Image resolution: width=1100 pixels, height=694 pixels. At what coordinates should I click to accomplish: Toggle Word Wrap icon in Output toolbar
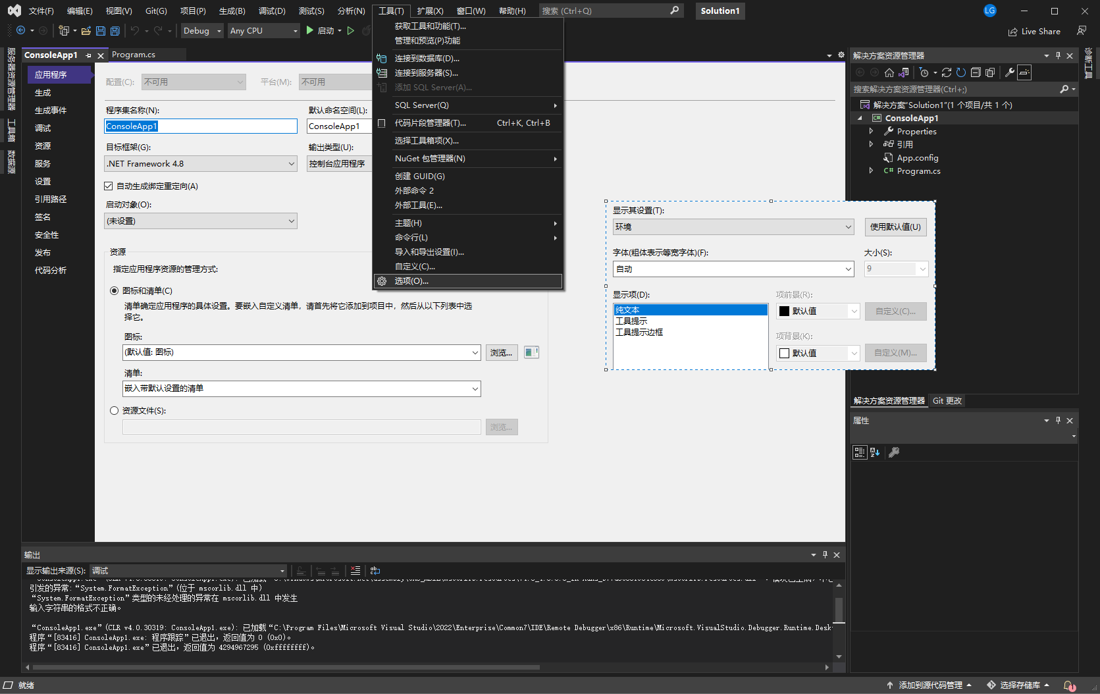pos(375,571)
